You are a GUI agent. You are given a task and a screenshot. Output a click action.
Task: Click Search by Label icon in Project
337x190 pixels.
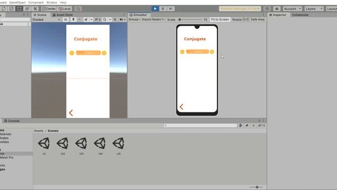point(247,126)
